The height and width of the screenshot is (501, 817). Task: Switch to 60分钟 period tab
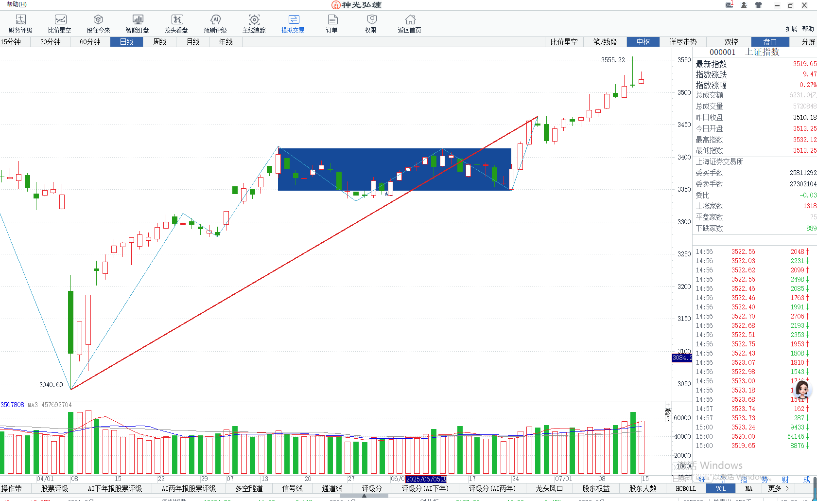(90, 42)
